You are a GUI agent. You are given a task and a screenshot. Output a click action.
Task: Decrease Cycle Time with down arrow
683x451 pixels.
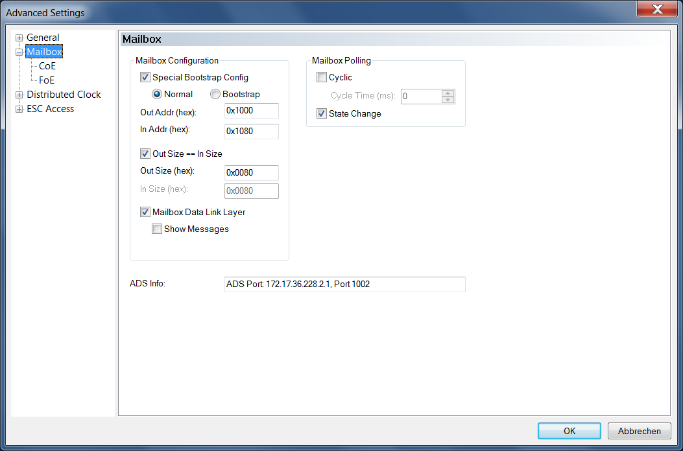coord(448,100)
